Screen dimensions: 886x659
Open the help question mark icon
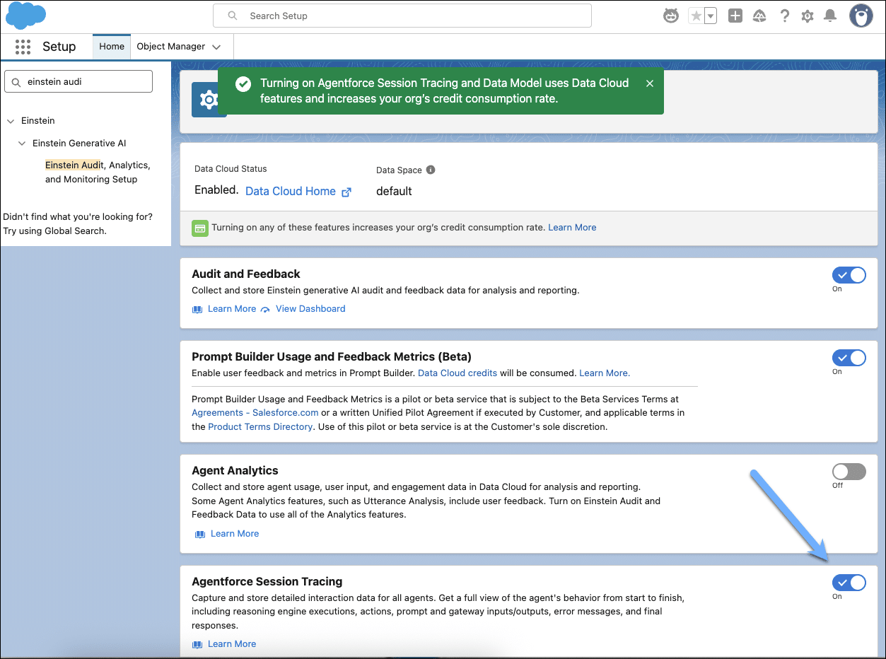785,16
